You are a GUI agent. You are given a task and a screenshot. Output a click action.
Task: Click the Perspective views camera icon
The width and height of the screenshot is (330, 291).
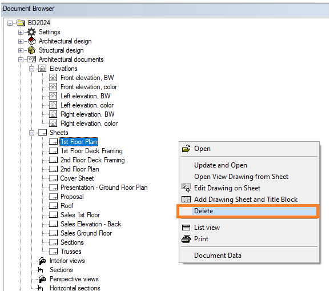[x=42, y=279]
